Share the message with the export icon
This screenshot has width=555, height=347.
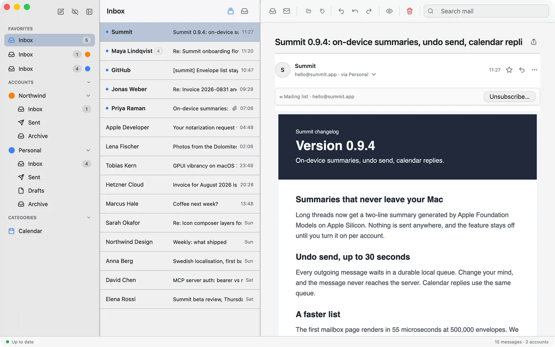[534, 42]
